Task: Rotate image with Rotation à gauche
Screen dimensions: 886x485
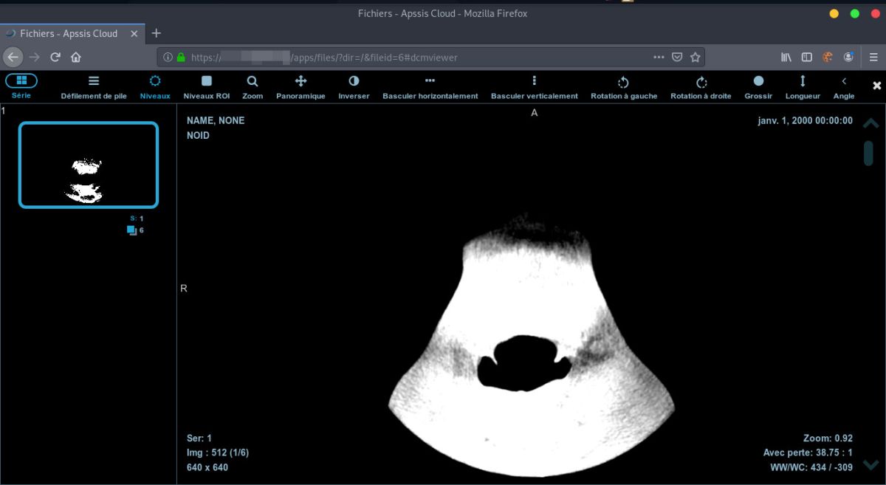Action: tap(624, 86)
